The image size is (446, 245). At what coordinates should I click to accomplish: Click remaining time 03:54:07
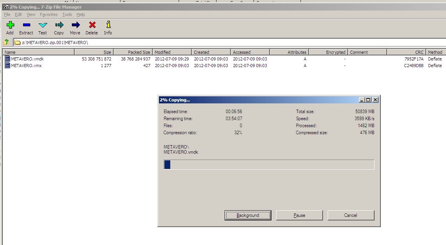click(x=234, y=119)
